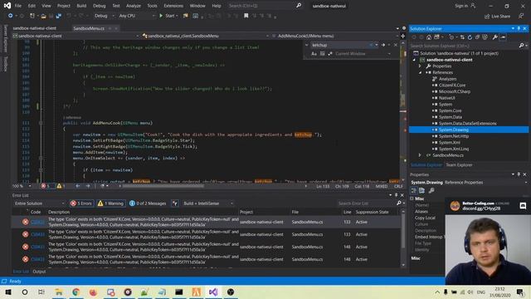This screenshot has width=531, height=299.
Task: Click the Open File toolbar icon
Action: click(43, 16)
